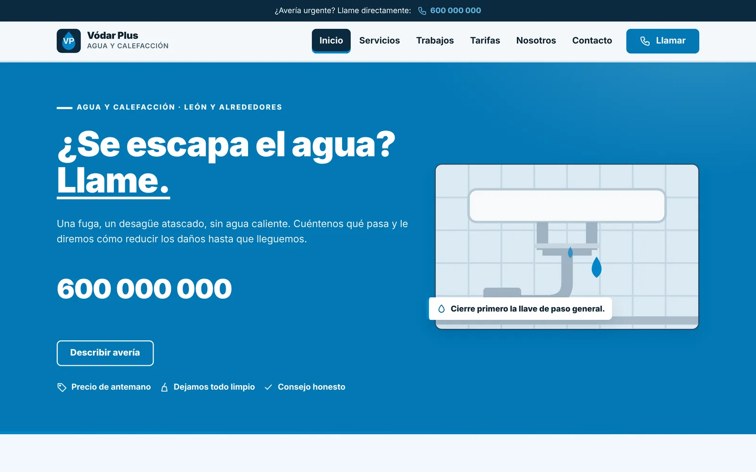Image resolution: width=756 pixels, height=472 pixels.
Task: Open the Contacto page
Action: tap(592, 41)
